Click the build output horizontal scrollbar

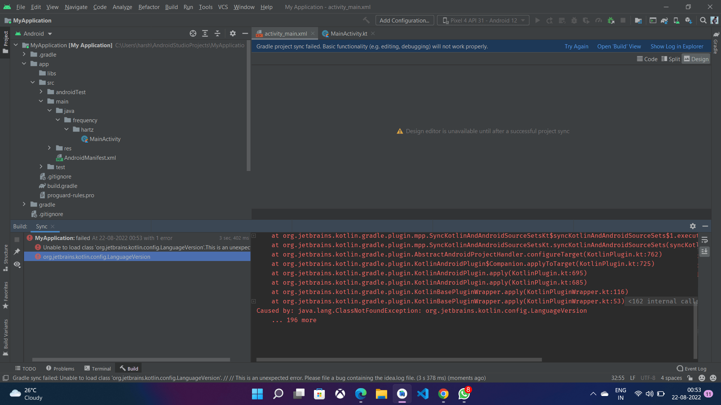click(399, 359)
